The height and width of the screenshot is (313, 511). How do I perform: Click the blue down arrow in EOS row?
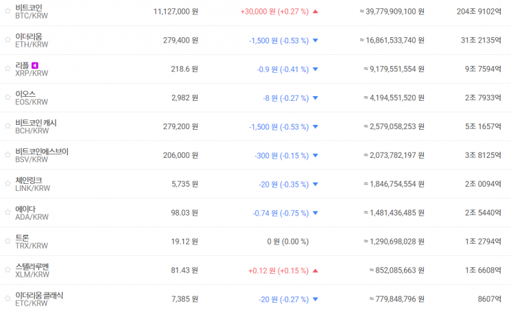point(315,97)
